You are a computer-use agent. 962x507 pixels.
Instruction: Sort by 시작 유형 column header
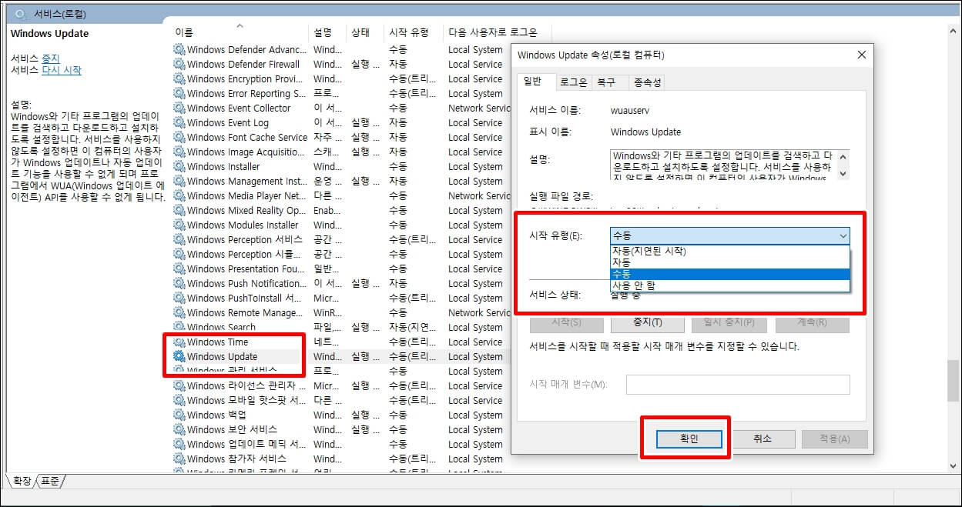413,32
